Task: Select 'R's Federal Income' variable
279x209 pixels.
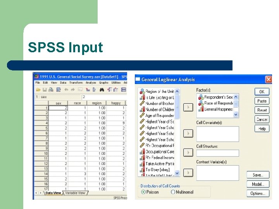Action: pos(157,158)
